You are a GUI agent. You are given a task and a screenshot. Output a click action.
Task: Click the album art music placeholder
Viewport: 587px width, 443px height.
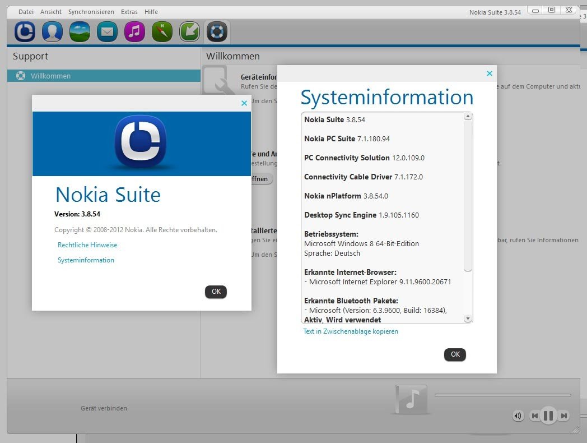click(x=411, y=399)
